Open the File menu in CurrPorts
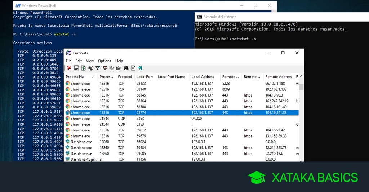 [68, 61]
